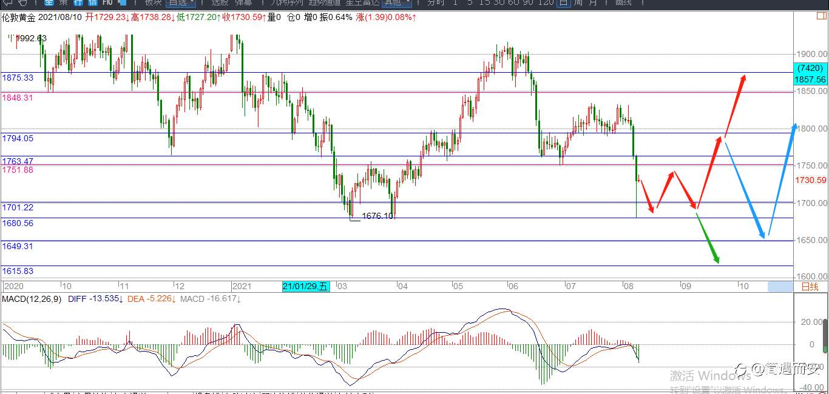Click the 振0.64% amplitude readout
The height and width of the screenshot is (394, 829).
coord(336,18)
